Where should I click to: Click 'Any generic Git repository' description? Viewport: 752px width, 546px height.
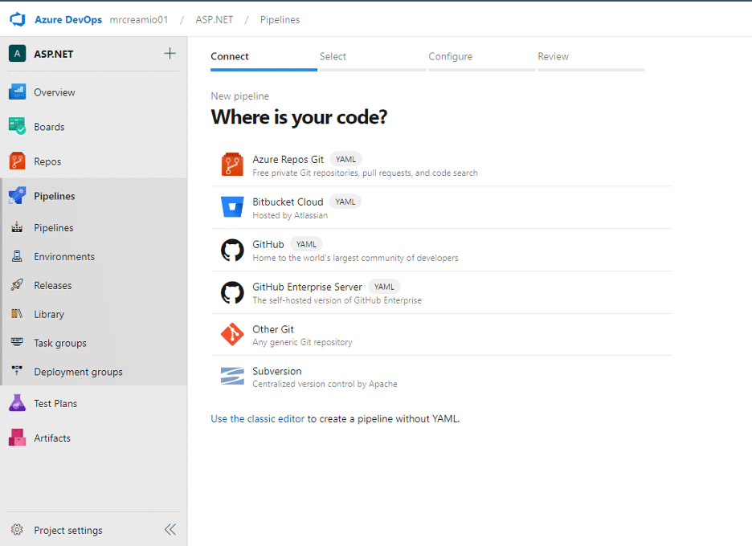[302, 342]
